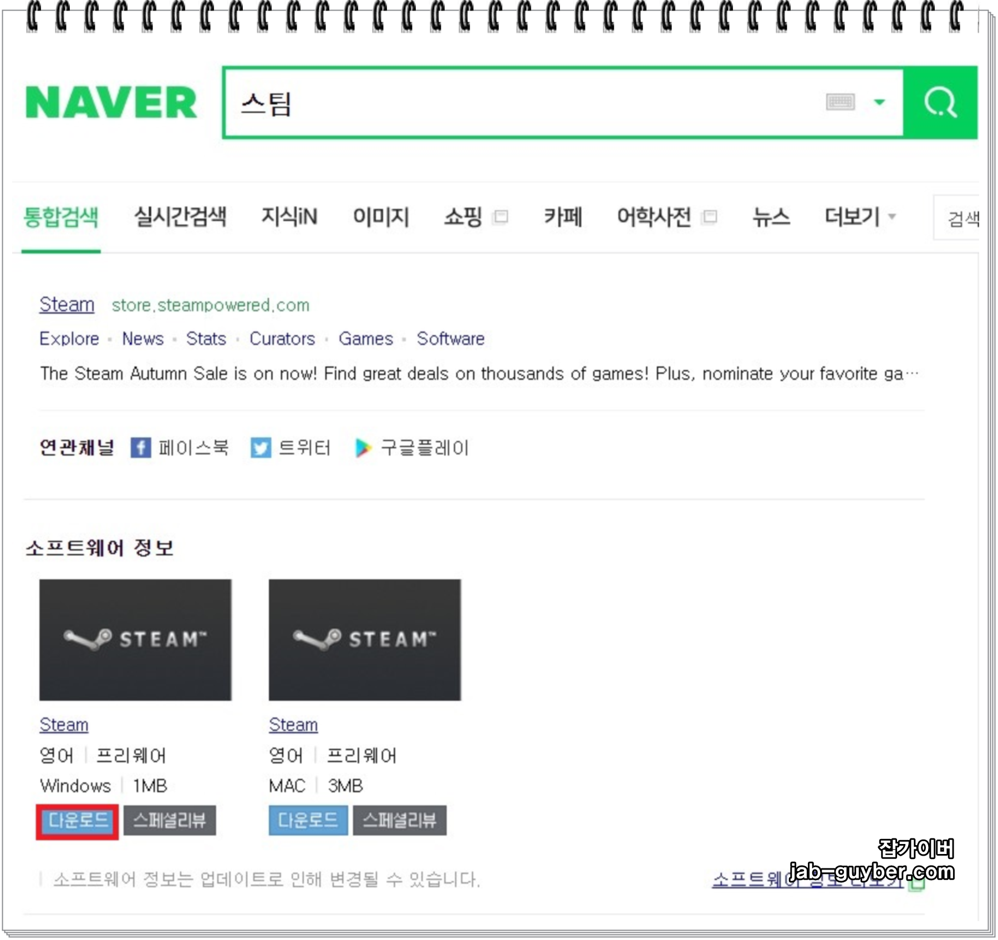Image resolution: width=998 pixels, height=940 pixels.
Task: Open the 트위터 channel link
Action: [x=304, y=448]
